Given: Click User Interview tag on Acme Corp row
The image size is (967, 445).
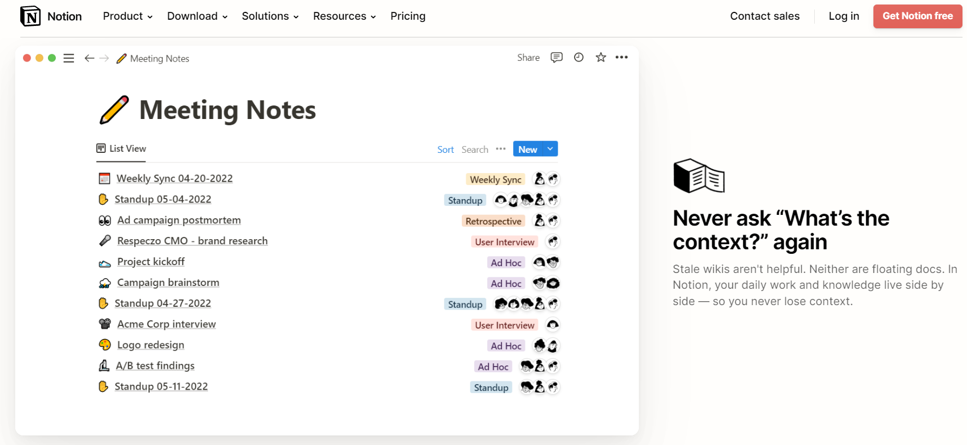Looking at the screenshot, I should pos(505,325).
